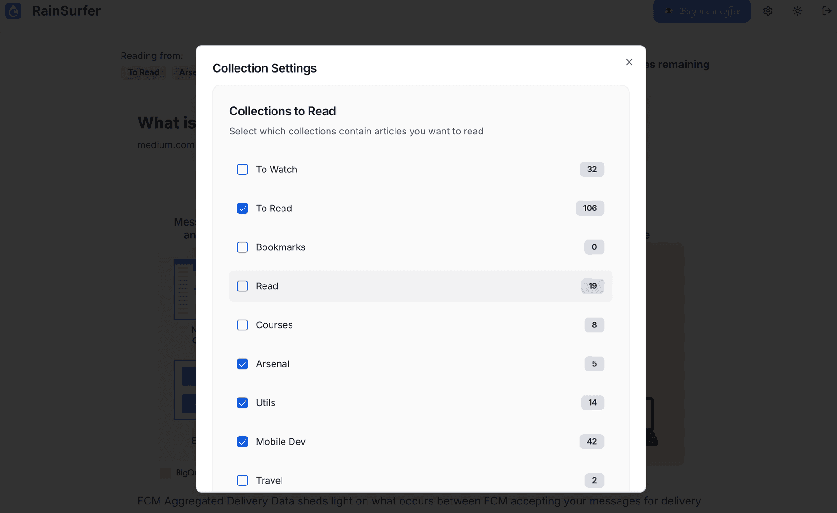
Task: Click the RainSurfer logo icon
Action: point(13,11)
